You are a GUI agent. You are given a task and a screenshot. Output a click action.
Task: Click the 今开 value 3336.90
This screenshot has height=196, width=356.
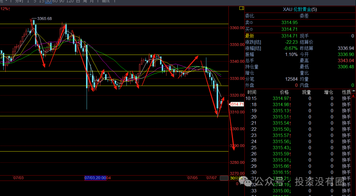click(346, 54)
